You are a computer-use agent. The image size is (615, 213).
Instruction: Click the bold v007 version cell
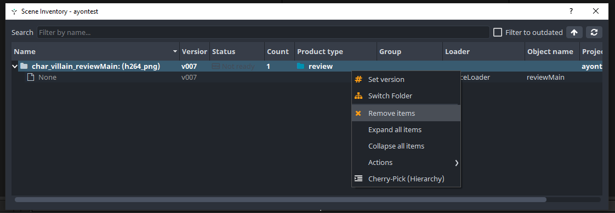189,66
